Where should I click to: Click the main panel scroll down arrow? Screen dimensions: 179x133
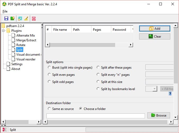pyautogui.click(x=176, y=117)
